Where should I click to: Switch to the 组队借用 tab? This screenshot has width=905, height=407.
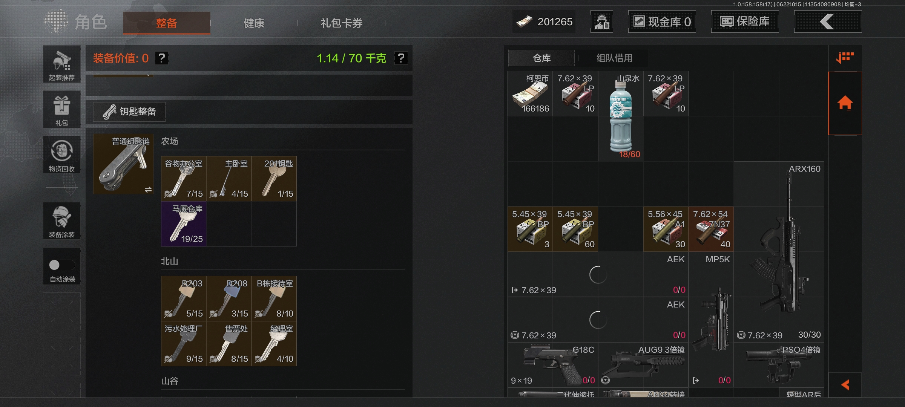[x=614, y=58]
